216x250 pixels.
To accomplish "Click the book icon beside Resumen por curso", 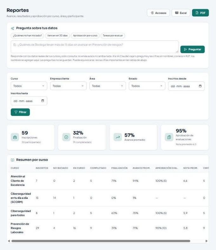I will [12, 160].
